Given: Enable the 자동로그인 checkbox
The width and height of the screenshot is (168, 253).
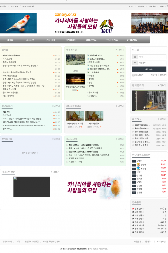Looking at the screenshot, I should [x=133, y=75].
